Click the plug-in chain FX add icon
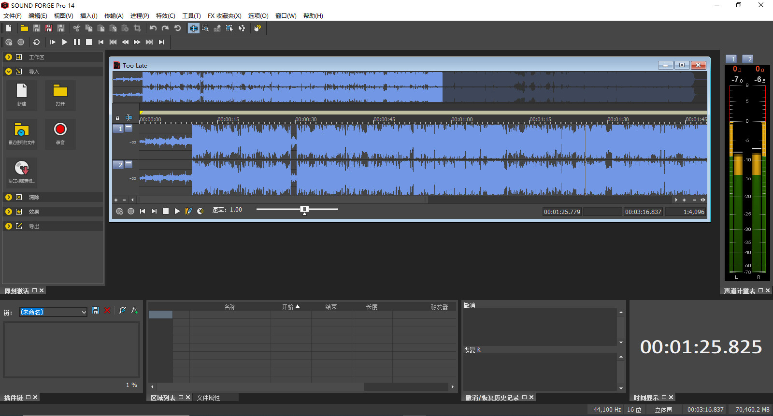Viewport: 773px width, 416px height. [x=134, y=311]
